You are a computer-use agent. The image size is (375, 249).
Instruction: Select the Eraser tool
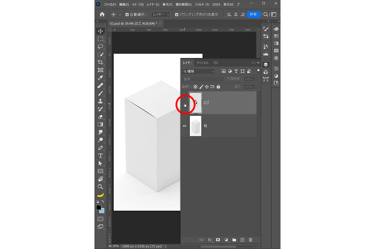pyautogui.click(x=100, y=117)
